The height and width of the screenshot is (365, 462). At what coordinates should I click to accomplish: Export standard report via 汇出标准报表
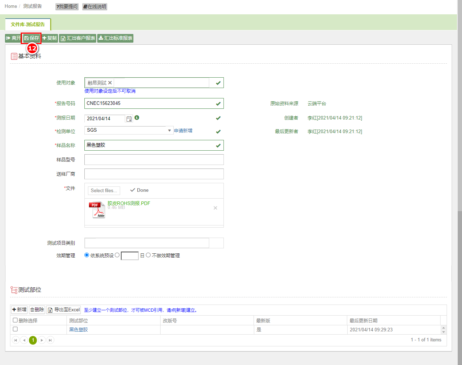point(115,38)
